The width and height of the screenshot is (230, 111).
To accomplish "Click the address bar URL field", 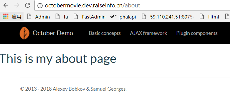I will coord(132,6).
